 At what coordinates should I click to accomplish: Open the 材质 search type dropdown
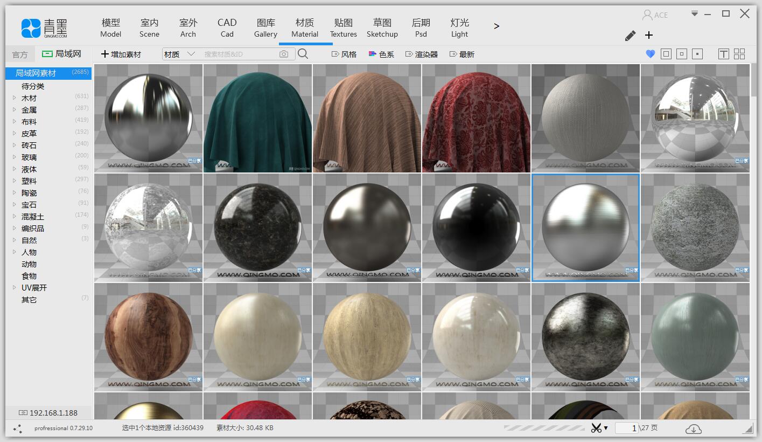[179, 54]
